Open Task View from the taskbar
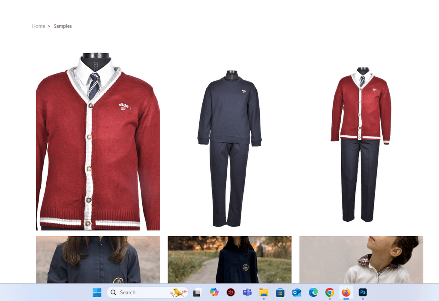439x301 pixels. click(197, 292)
